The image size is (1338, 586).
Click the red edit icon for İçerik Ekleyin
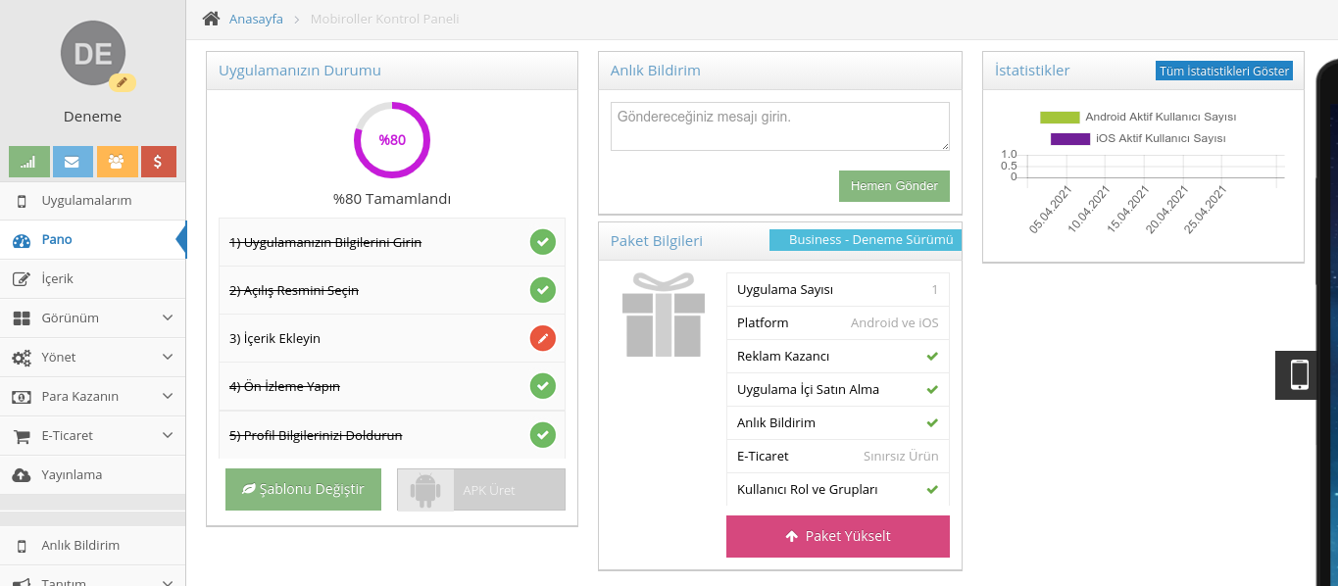pyautogui.click(x=543, y=338)
